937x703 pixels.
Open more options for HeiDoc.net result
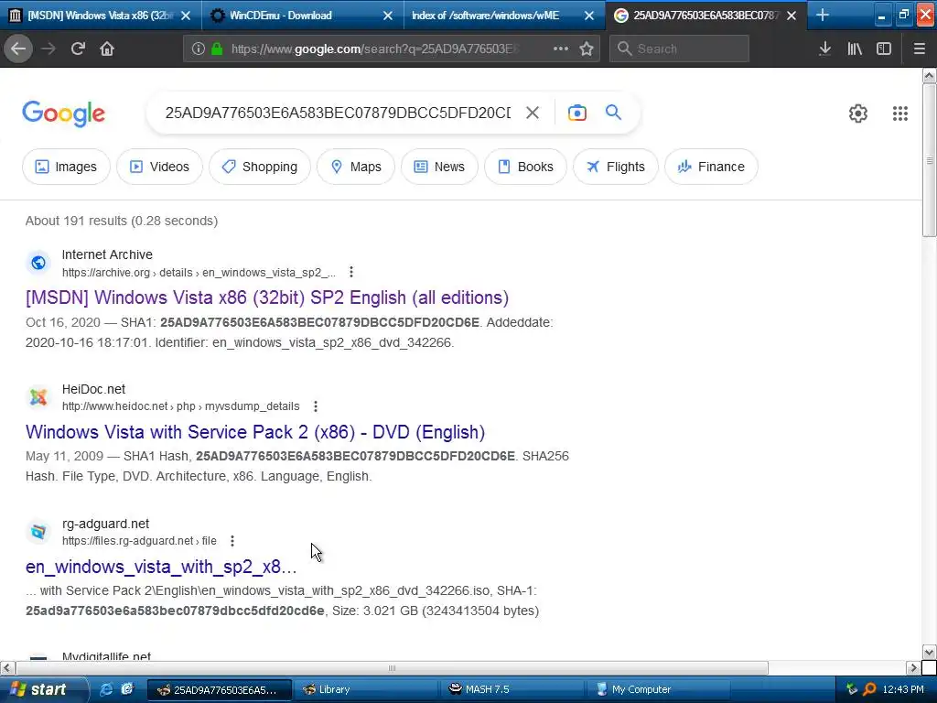click(x=316, y=406)
